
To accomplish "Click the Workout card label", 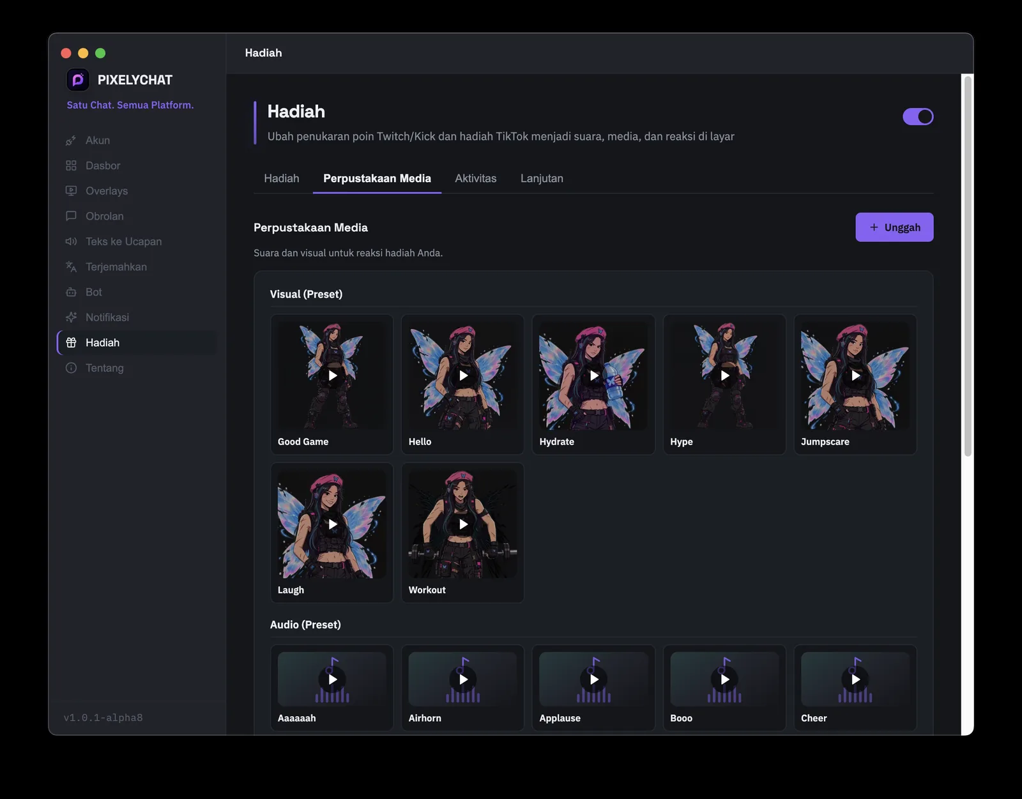I will coord(427,590).
